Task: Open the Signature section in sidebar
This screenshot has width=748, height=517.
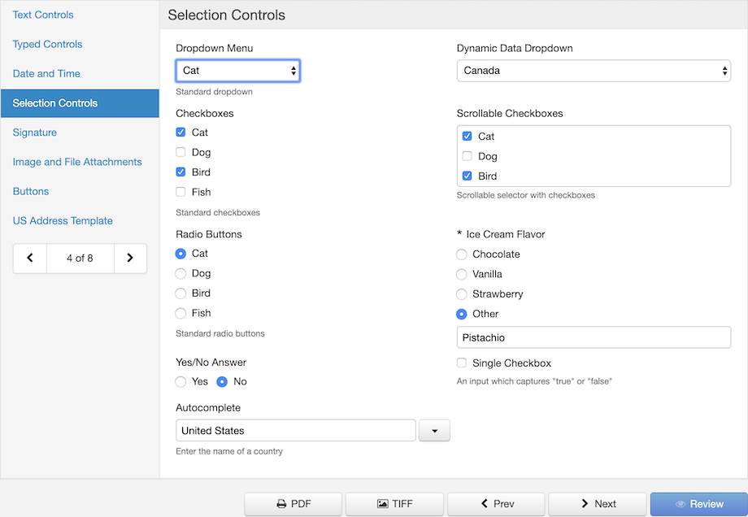Action: click(35, 133)
